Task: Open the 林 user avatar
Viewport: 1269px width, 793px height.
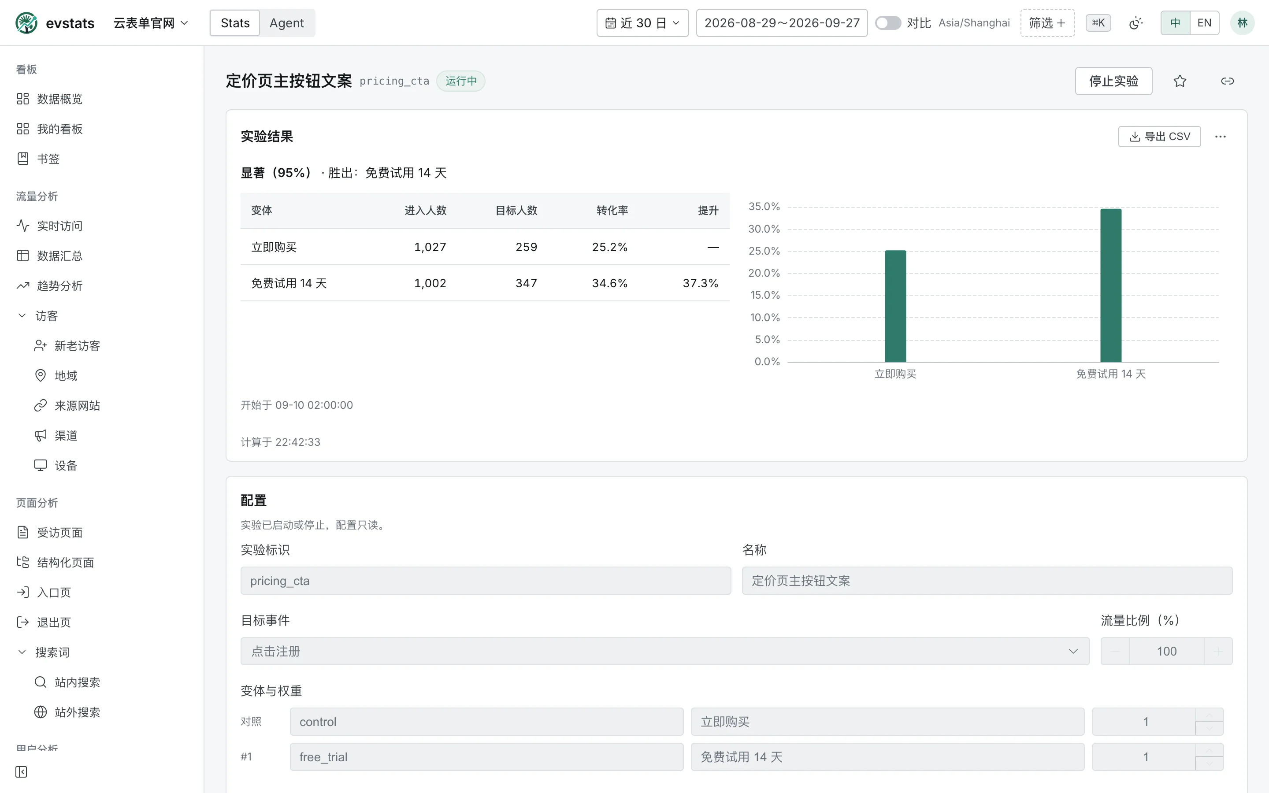Action: coord(1242,23)
